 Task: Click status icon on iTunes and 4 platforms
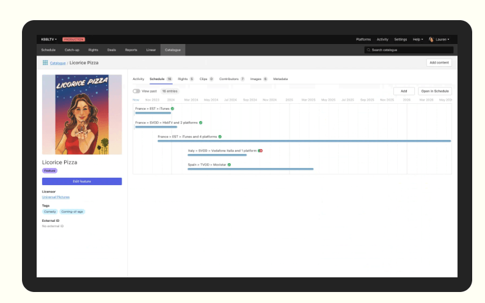click(220, 137)
